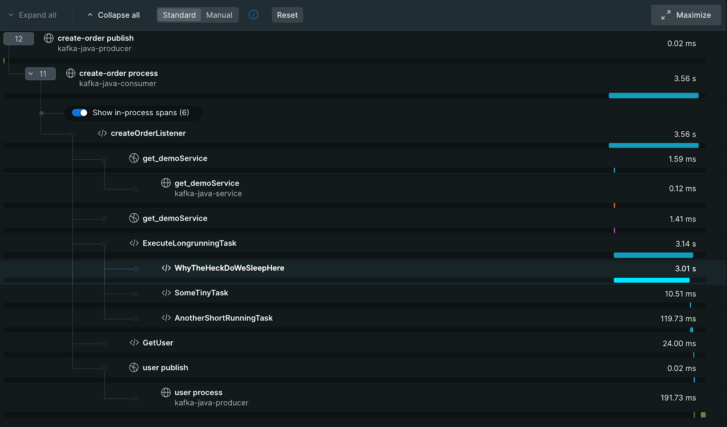
Task: Click the code icon beside ExecuteLongrunningTask
Action: click(134, 243)
